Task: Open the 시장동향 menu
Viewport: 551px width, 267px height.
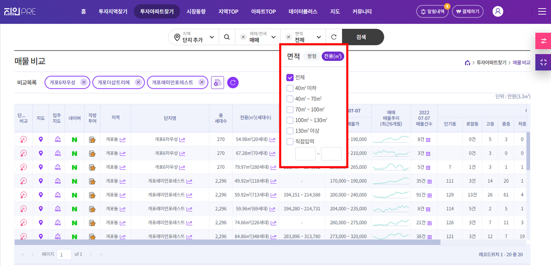Action: pos(196,11)
